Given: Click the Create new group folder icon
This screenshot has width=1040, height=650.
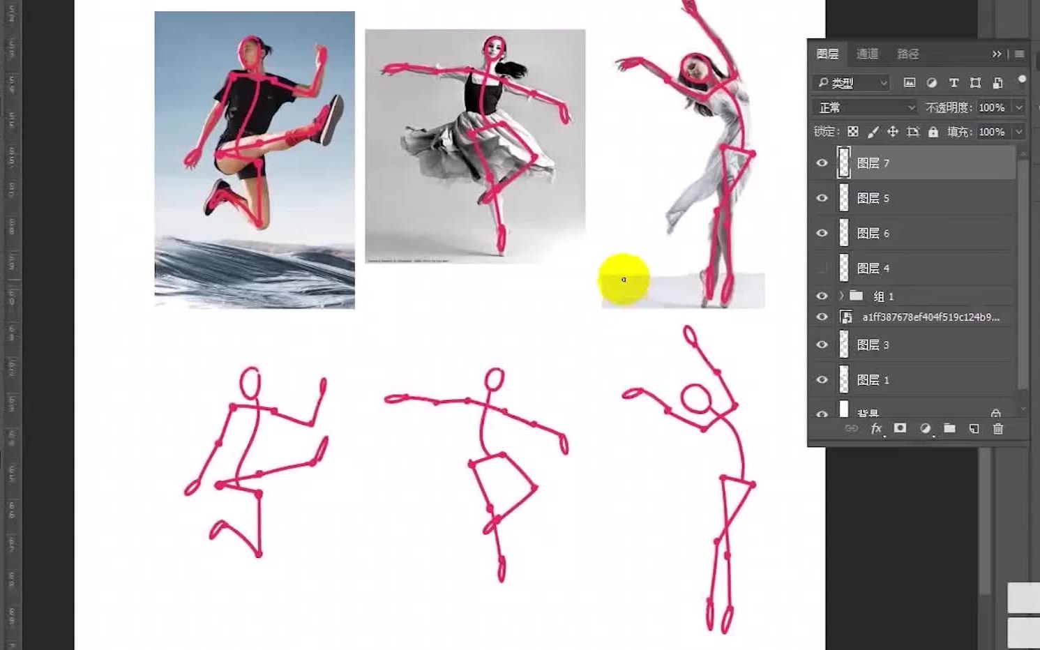Looking at the screenshot, I should click(x=949, y=428).
